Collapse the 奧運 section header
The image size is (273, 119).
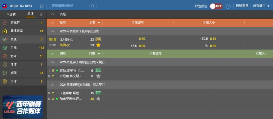coord(53,14)
